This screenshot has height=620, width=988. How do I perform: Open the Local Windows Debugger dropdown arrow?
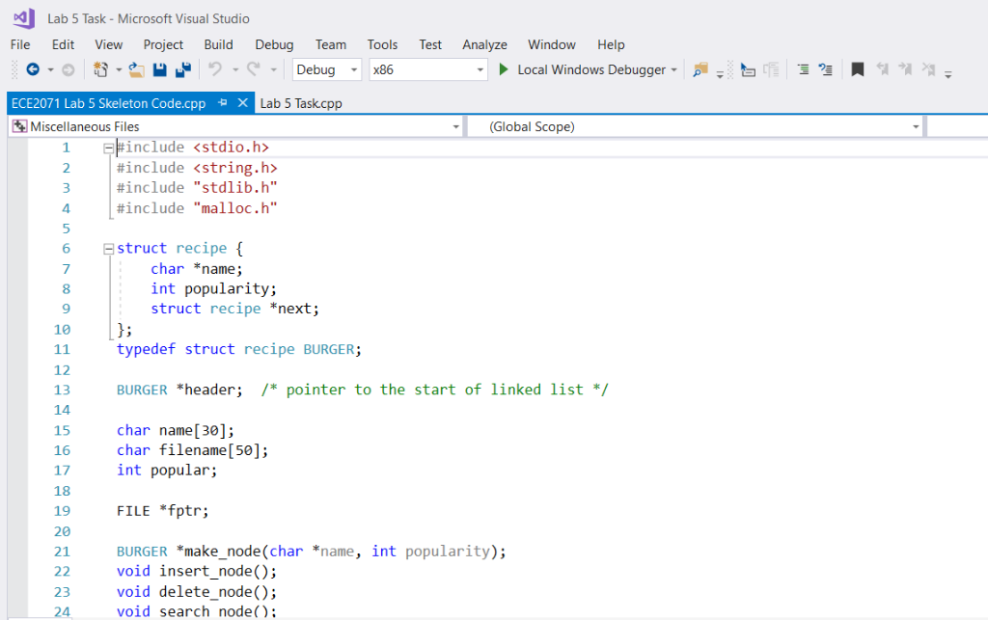coord(674,69)
